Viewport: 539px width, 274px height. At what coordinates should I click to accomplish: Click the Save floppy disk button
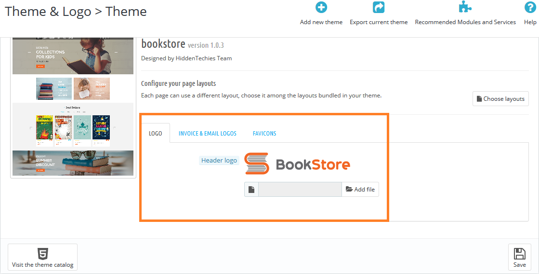519,257
